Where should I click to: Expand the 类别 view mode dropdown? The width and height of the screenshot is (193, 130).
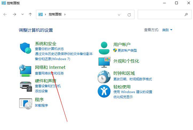[167, 30]
